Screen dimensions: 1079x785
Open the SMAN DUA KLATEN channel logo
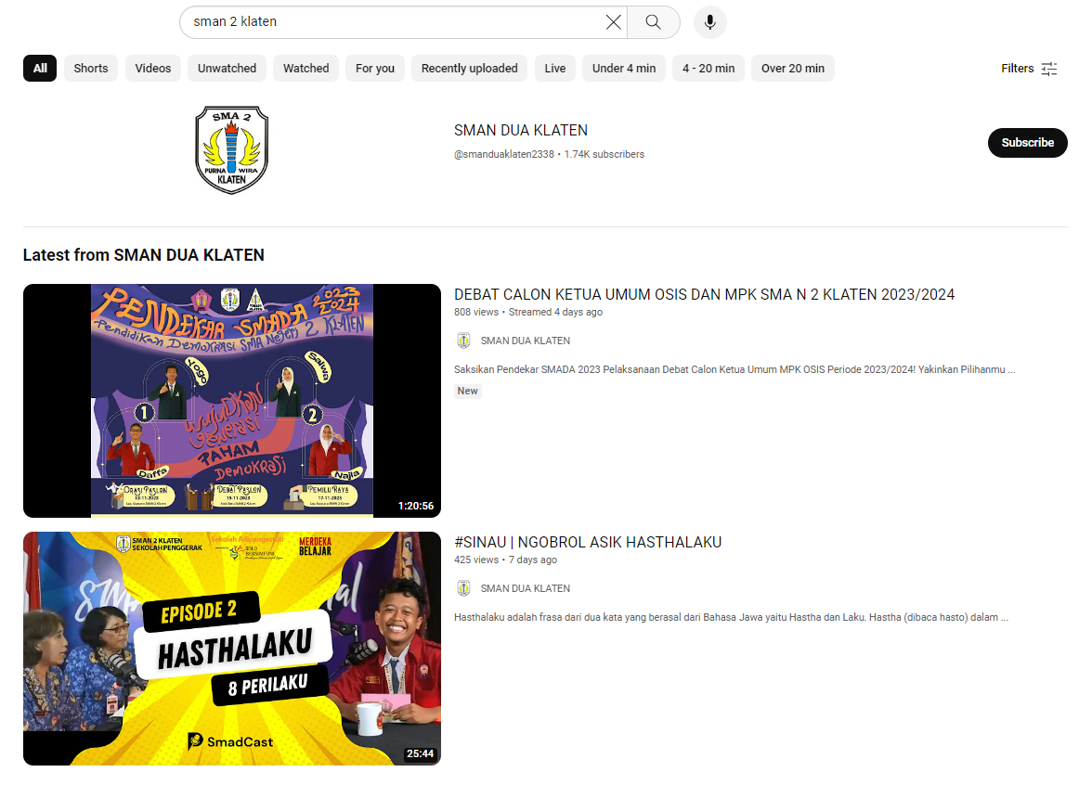[231, 149]
